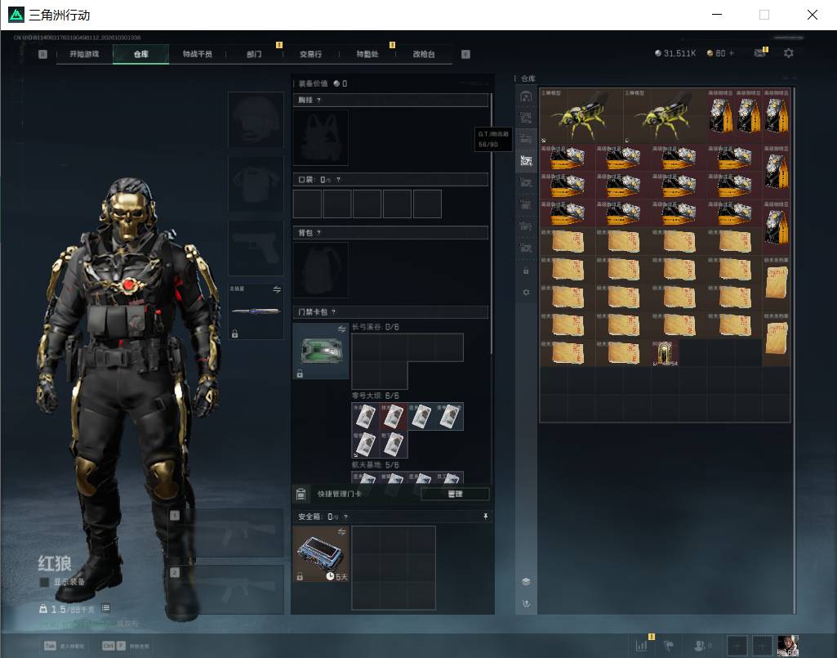Click the warehouse sidebar gear icon

pyautogui.click(x=526, y=293)
